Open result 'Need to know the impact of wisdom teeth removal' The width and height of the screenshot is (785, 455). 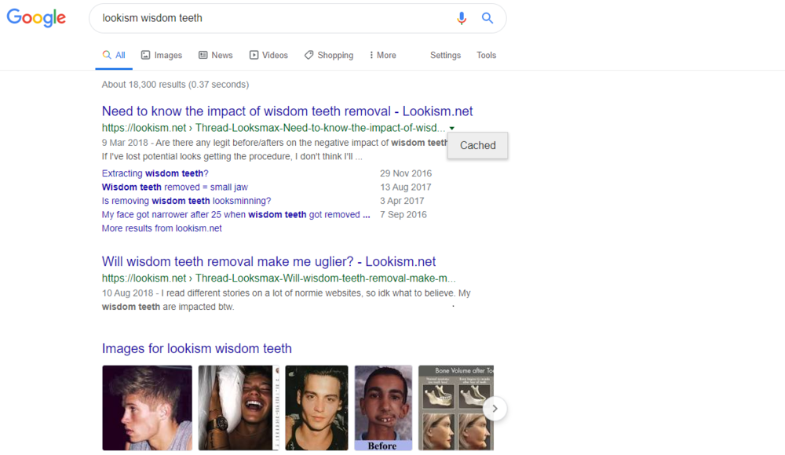pyautogui.click(x=287, y=111)
